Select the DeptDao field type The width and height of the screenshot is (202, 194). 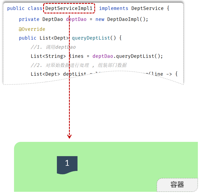click(52, 19)
